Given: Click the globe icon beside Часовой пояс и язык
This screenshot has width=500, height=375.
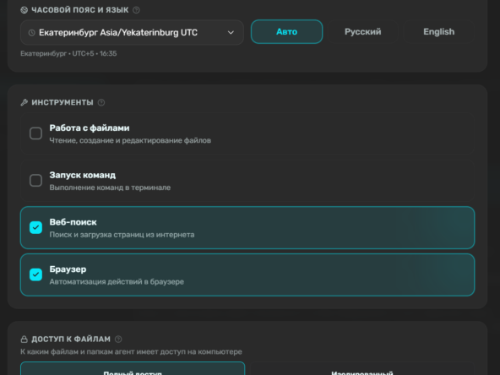Looking at the screenshot, I should (24, 10).
